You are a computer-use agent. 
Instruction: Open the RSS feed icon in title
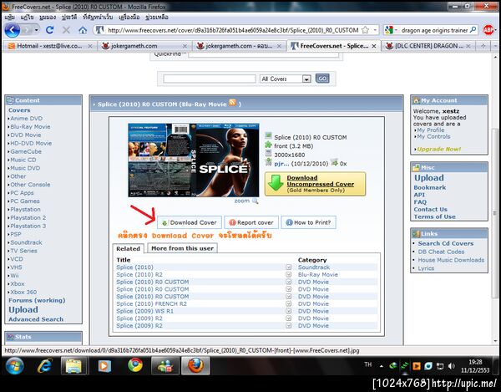click(233, 103)
